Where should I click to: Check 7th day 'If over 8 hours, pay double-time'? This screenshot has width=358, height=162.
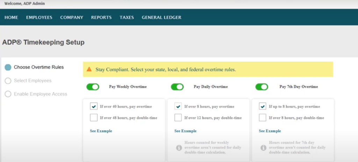click(x=263, y=118)
